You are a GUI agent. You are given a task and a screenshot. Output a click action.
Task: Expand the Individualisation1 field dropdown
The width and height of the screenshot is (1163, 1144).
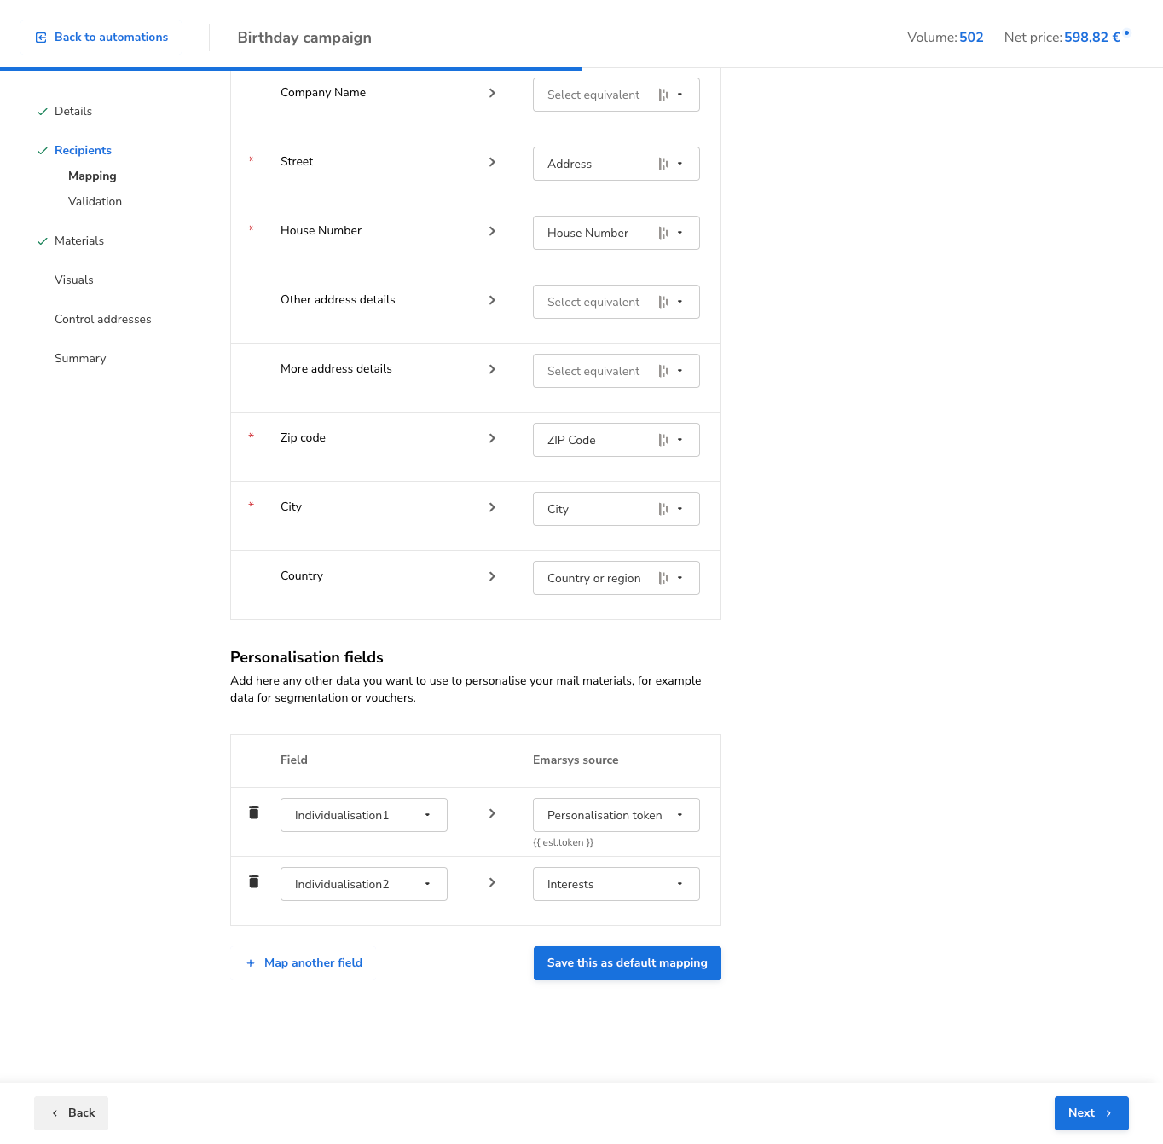(x=427, y=815)
